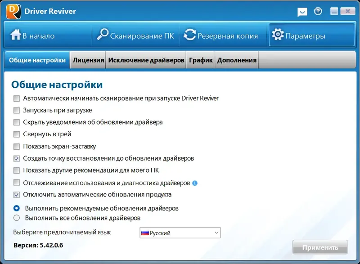Click the envelope message icon in title bar

click(x=302, y=12)
